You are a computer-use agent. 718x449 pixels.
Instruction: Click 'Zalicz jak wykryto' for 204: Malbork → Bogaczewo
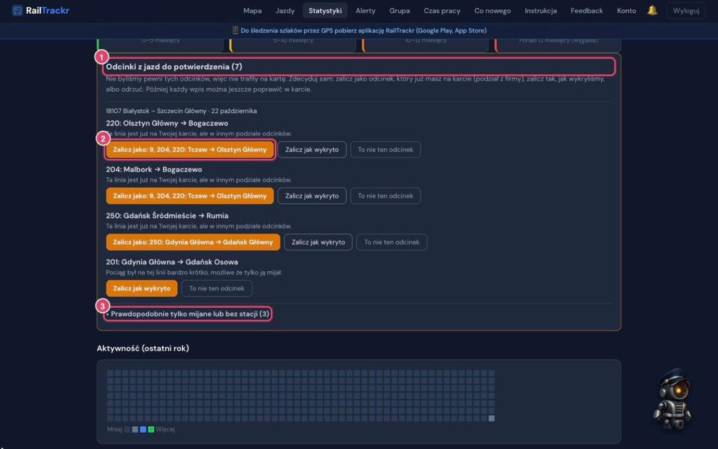pyautogui.click(x=312, y=196)
